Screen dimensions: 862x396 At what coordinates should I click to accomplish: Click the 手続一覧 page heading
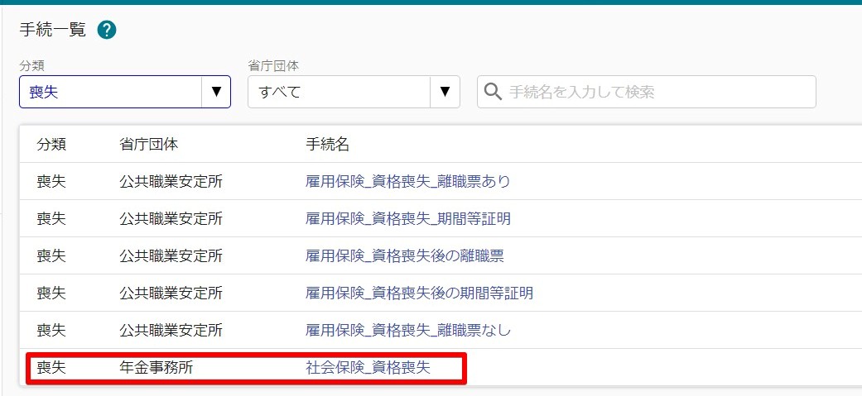(53, 30)
